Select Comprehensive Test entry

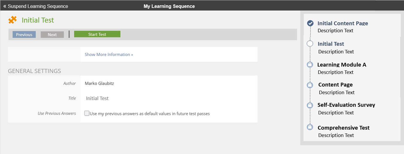343,128
